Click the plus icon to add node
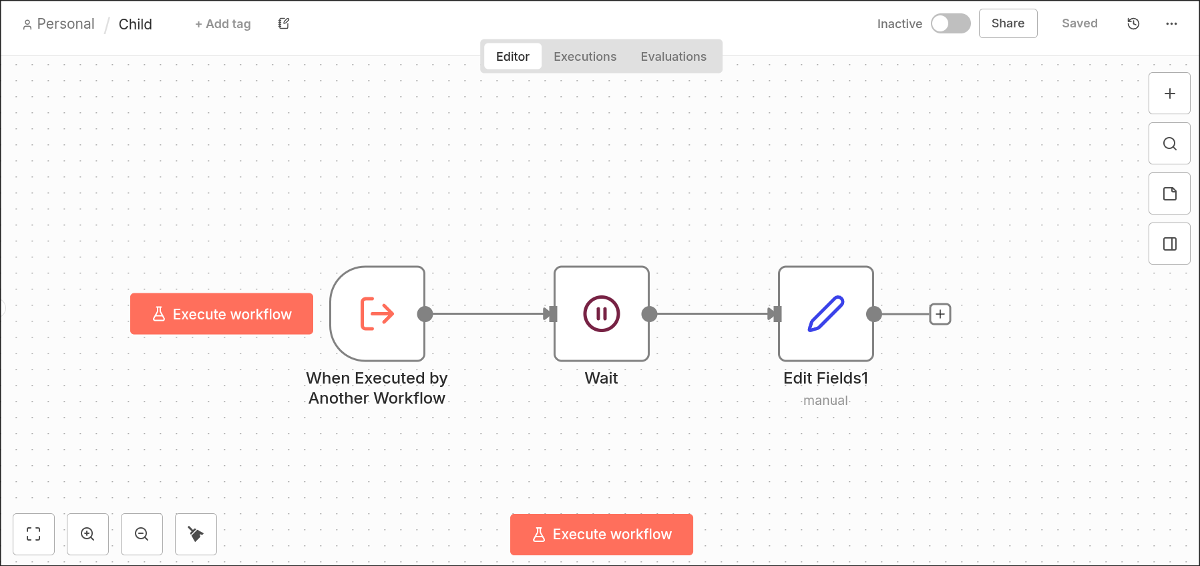This screenshot has height=566, width=1200. point(1169,94)
